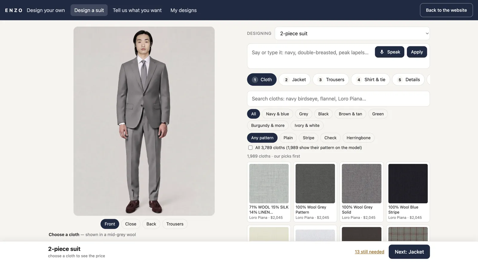Screen dimensions: 478x262
Task: Open the Design a suit nav item
Action: pos(89,10)
